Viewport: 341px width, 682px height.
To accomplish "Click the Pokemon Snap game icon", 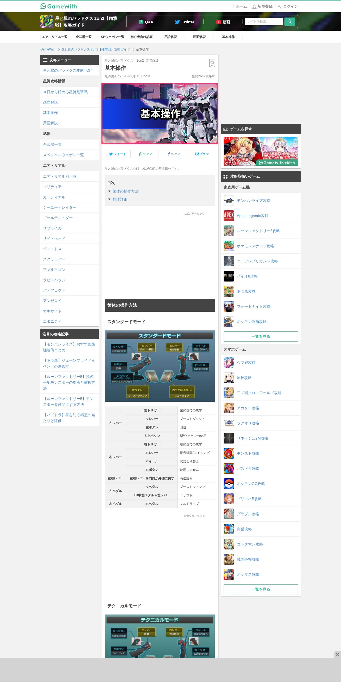I will pyautogui.click(x=229, y=246).
